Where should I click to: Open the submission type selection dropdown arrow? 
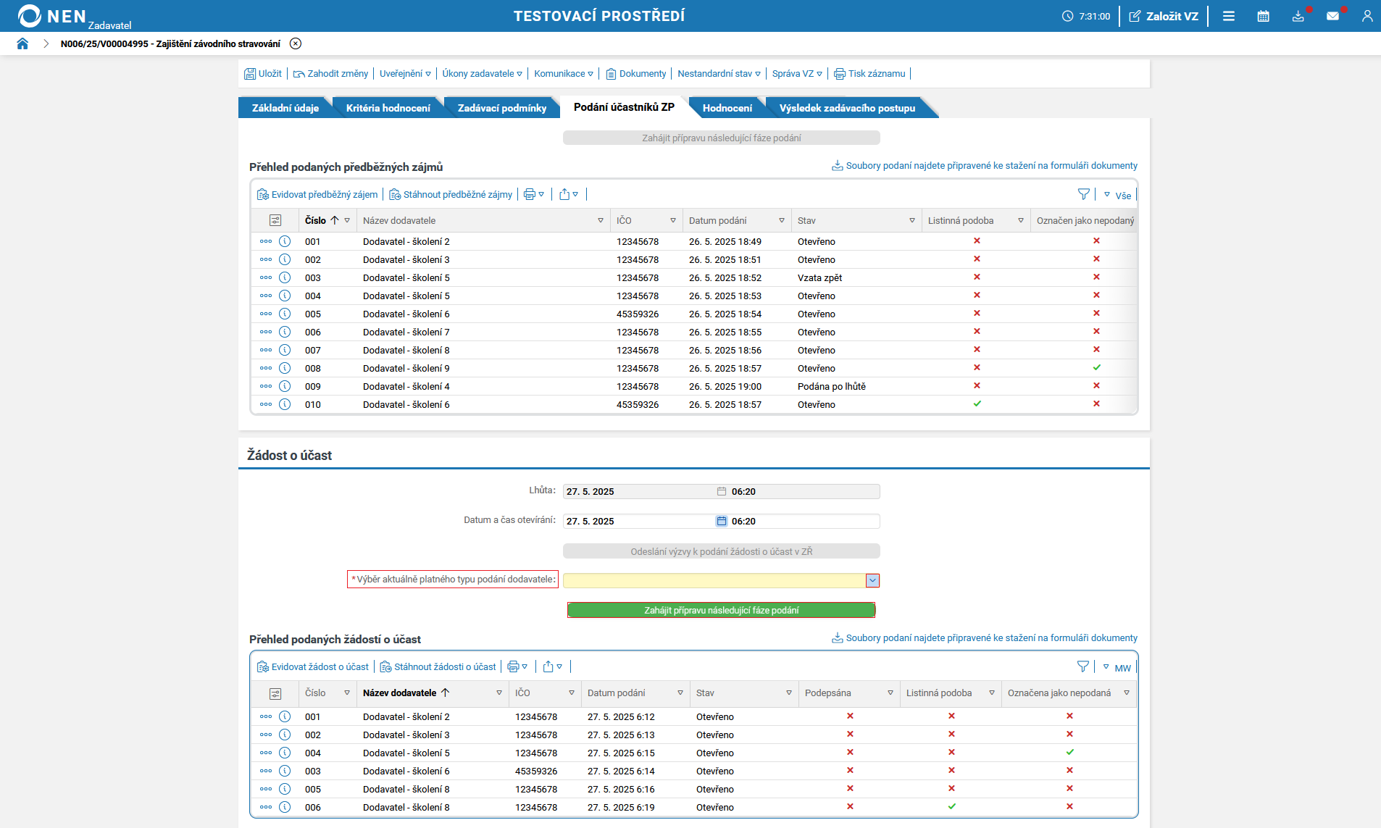coord(872,580)
